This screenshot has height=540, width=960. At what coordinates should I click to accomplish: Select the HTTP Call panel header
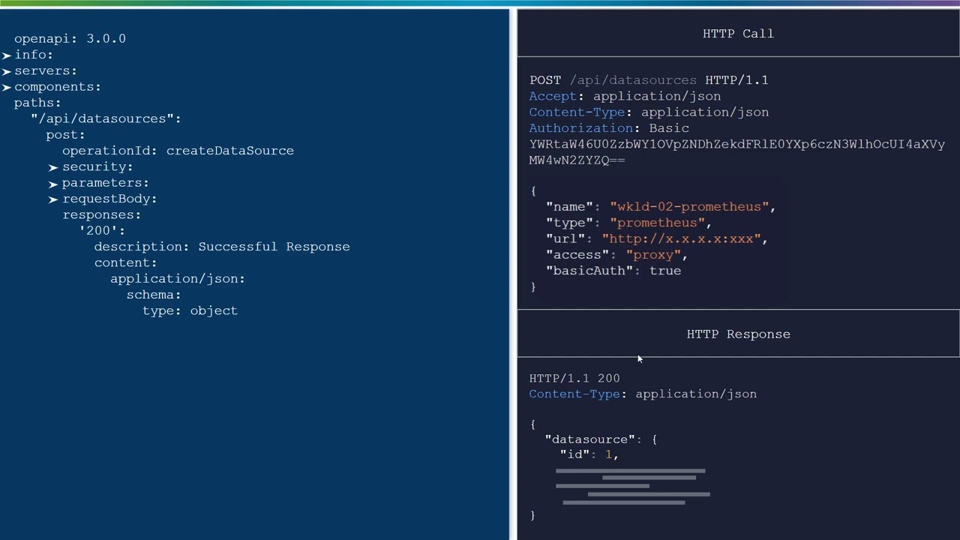tap(738, 34)
